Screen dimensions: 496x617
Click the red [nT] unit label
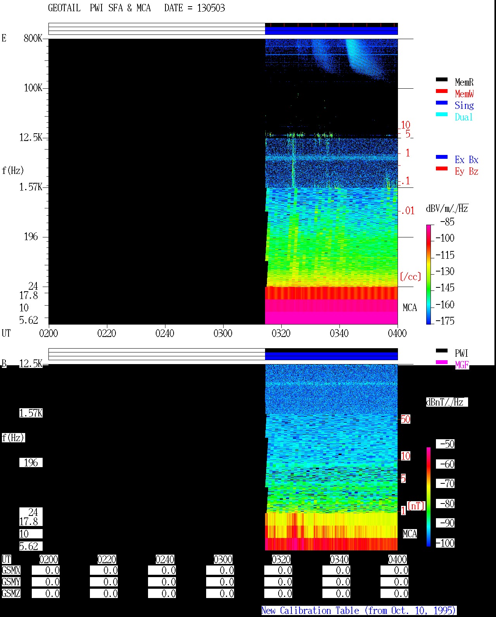(416, 506)
